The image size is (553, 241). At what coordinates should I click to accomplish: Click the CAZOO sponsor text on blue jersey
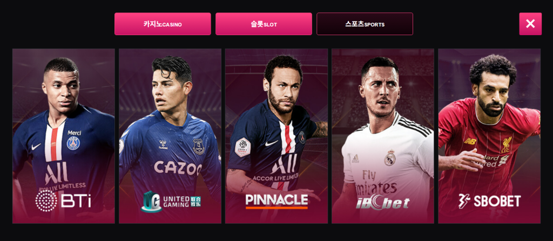coord(178,168)
